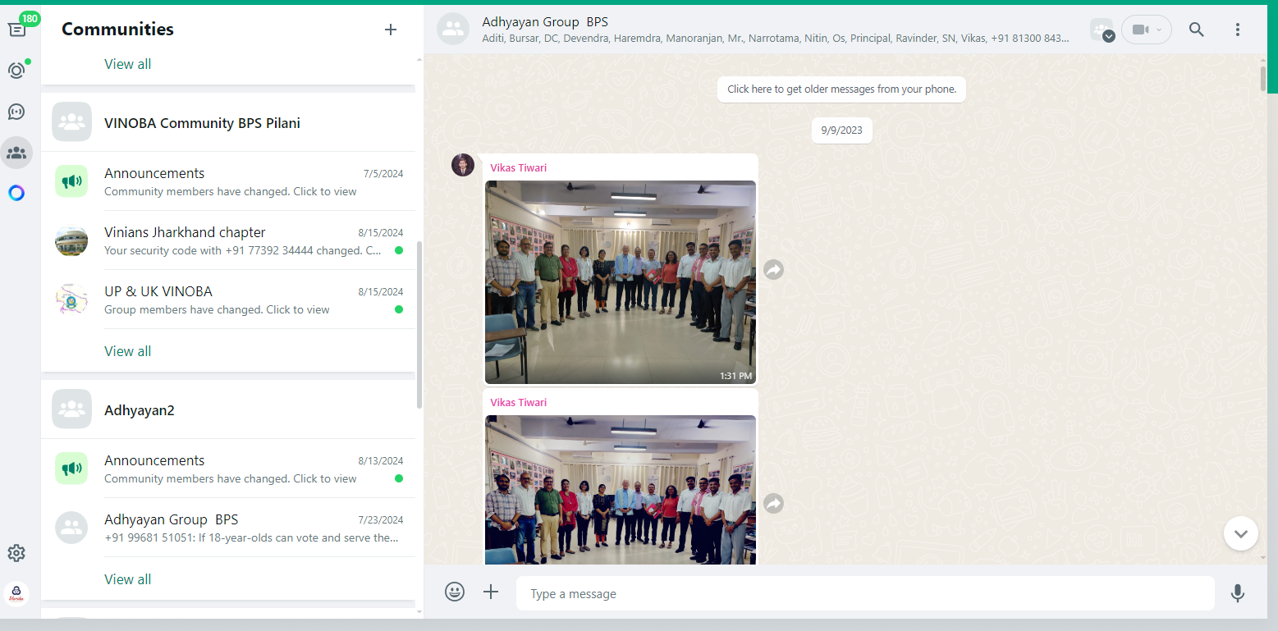The image size is (1278, 631).
Task: Open the Status updates icon in sidebar
Action: pyautogui.click(x=16, y=71)
